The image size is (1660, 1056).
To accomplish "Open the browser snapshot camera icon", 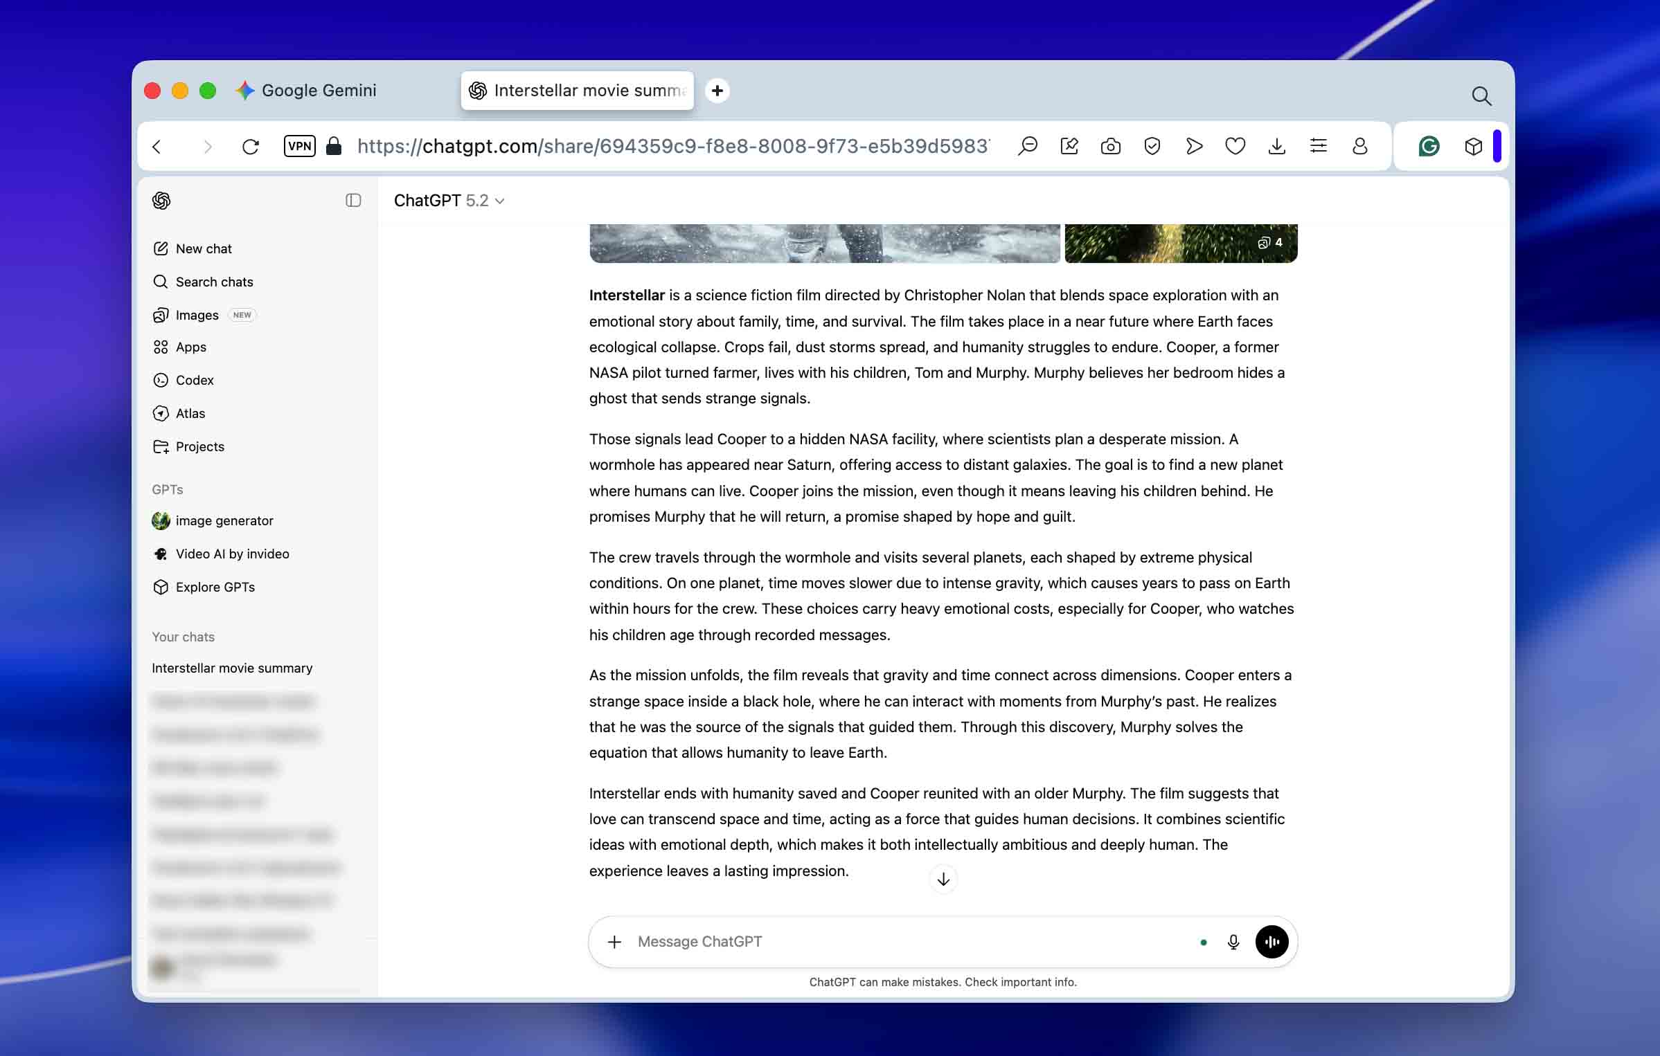I will [1110, 146].
